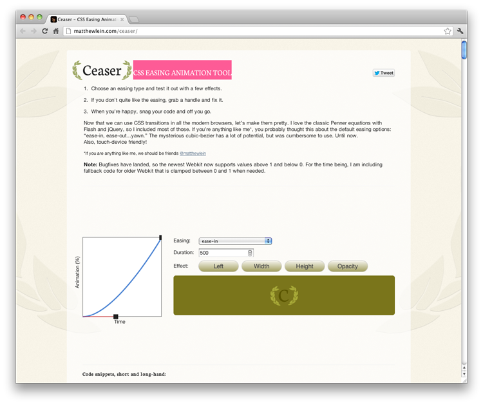Click the "Time" axis label

click(120, 322)
